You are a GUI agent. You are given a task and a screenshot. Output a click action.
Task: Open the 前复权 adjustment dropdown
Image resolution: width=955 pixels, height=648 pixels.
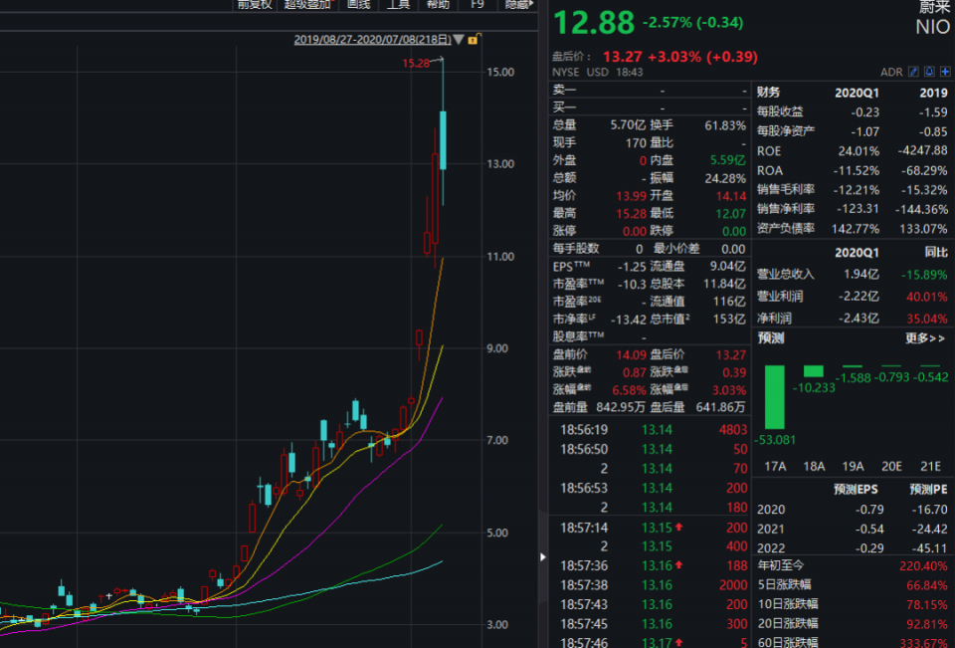[x=254, y=4]
